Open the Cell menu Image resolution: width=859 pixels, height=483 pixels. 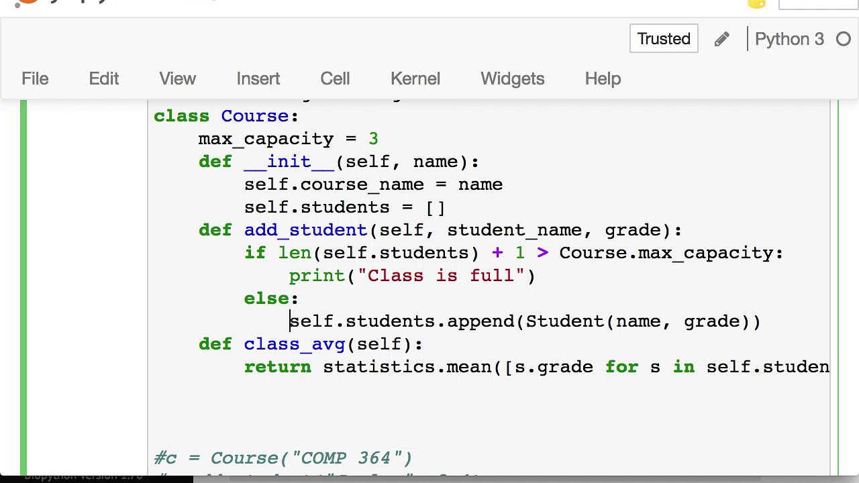pyautogui.click(x=335, y=78)
